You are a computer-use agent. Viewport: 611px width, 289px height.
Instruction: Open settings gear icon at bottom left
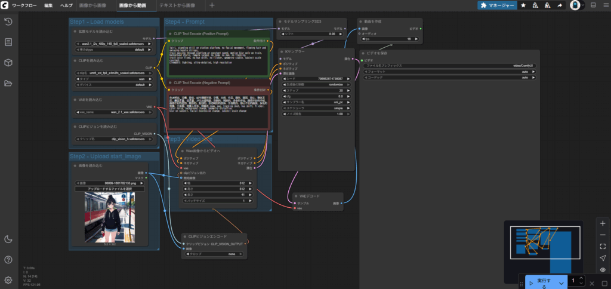click(8, 279)
